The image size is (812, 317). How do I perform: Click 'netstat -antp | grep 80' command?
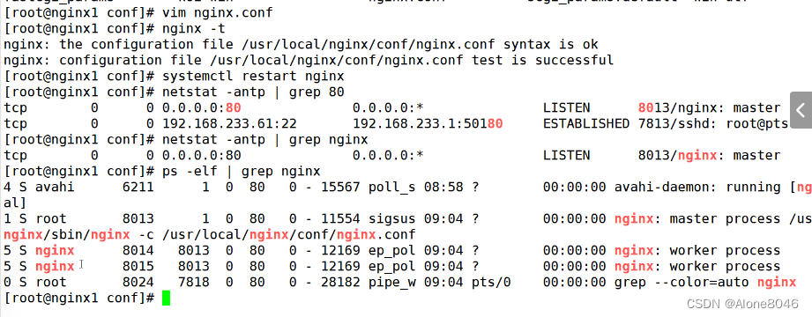(x=253, y=92)
